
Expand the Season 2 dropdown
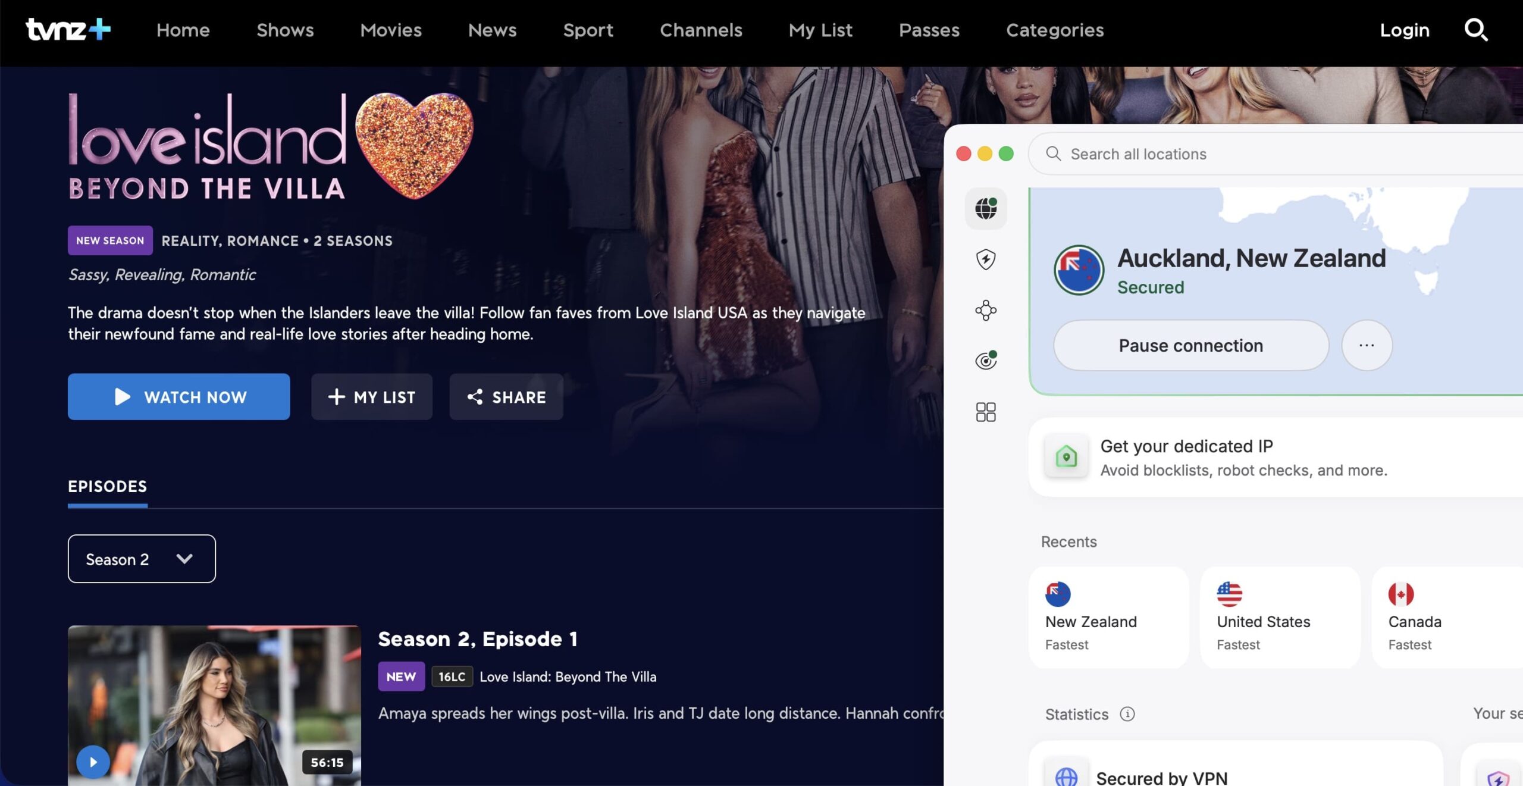click(142, 559)
